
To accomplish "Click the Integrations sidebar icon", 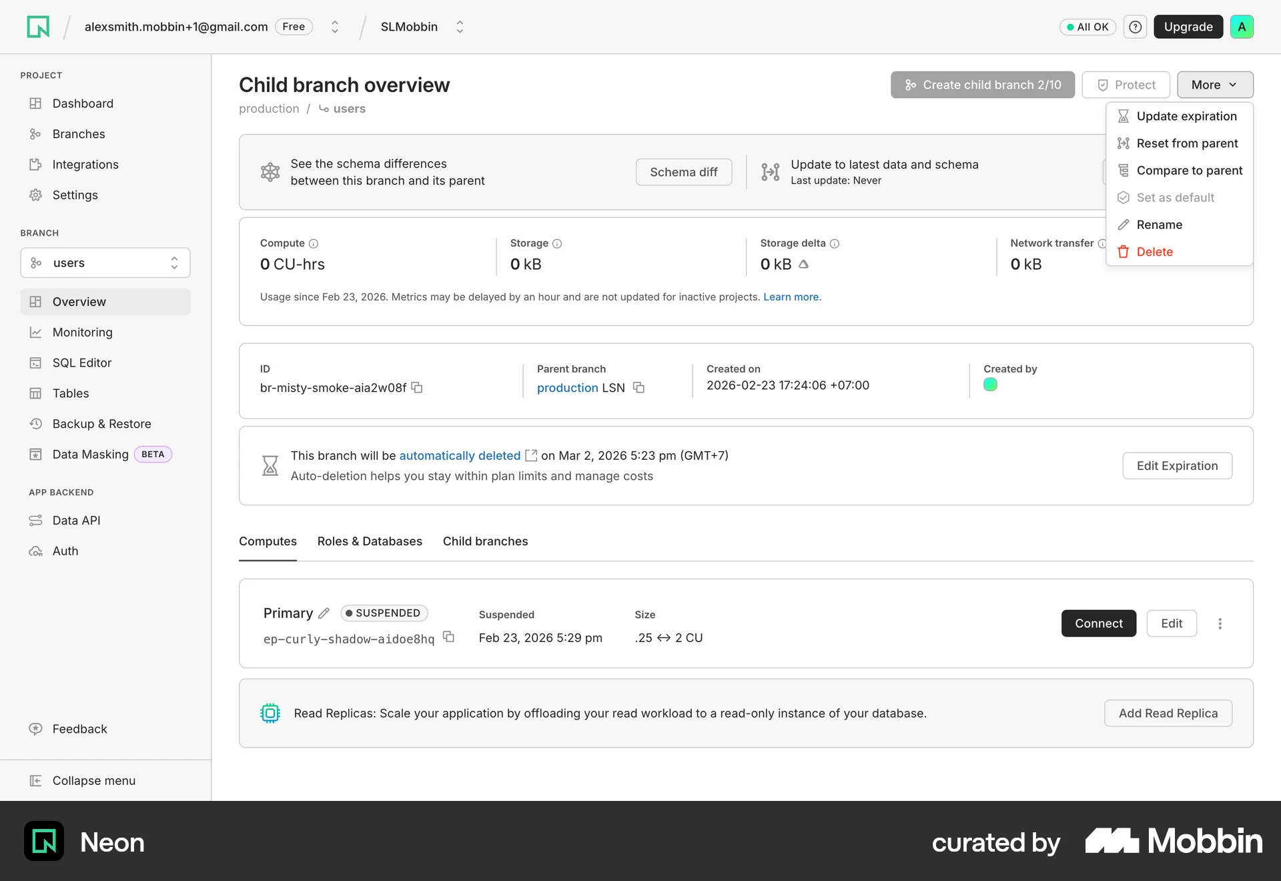I will click(x=36, y=165).
